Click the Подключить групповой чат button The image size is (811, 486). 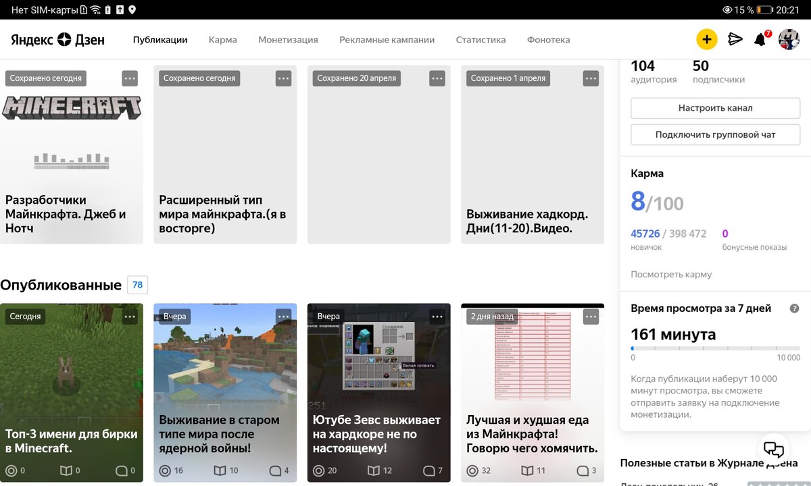click(x=716, y=134)
